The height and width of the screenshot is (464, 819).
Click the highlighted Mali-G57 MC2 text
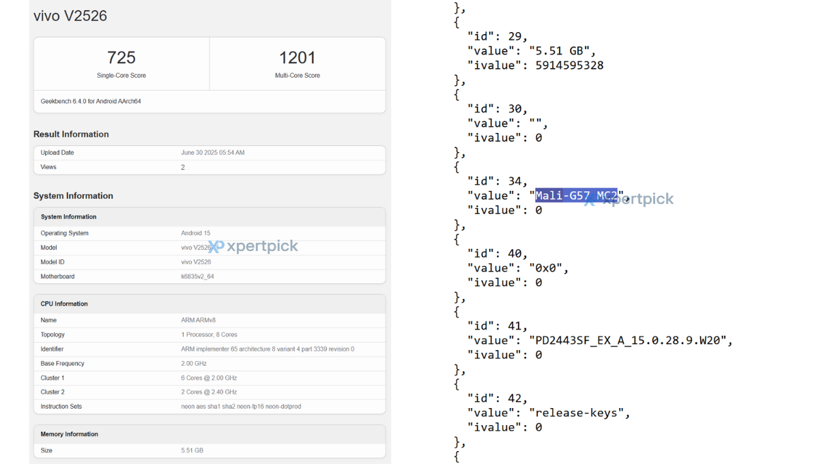(x=576, y=196)
